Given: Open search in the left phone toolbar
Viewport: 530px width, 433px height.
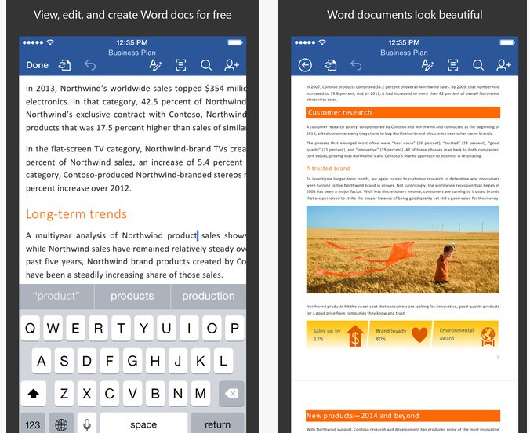Looking at the screenshot, I should 206,65.
